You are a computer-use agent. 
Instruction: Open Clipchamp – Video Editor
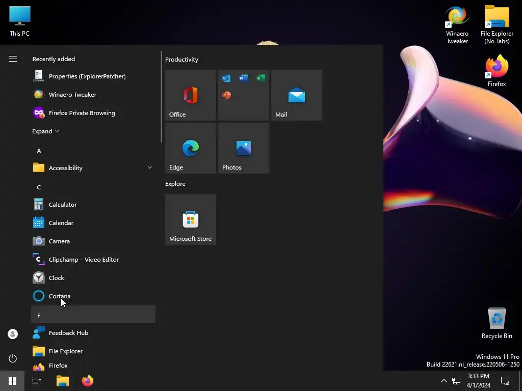tap(93, 259)
